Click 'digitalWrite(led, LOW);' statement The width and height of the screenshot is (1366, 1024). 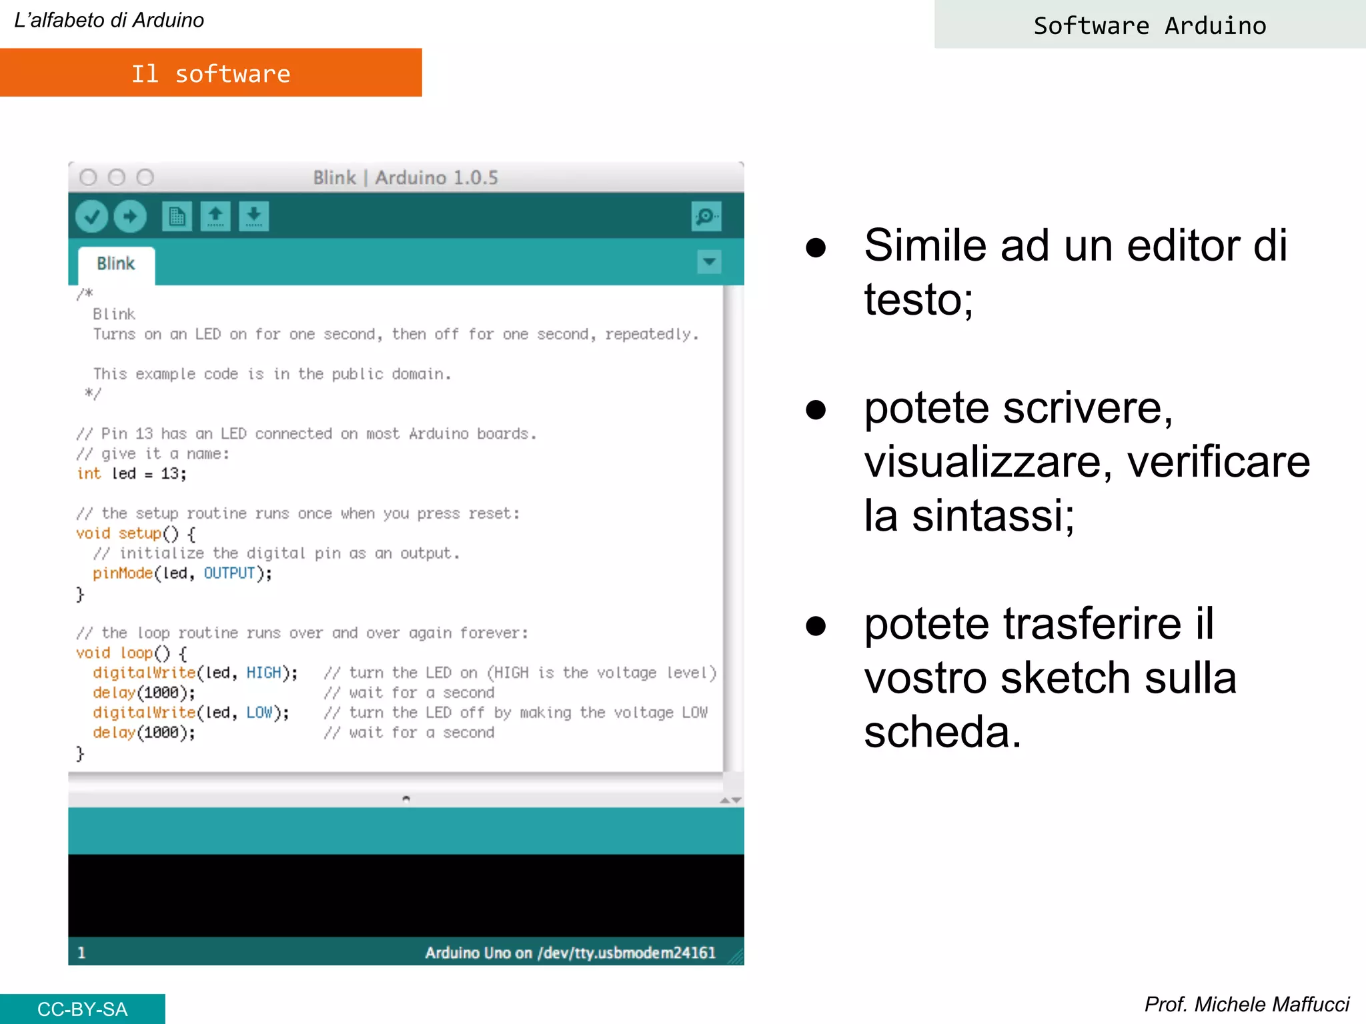[x=191, y=713]
